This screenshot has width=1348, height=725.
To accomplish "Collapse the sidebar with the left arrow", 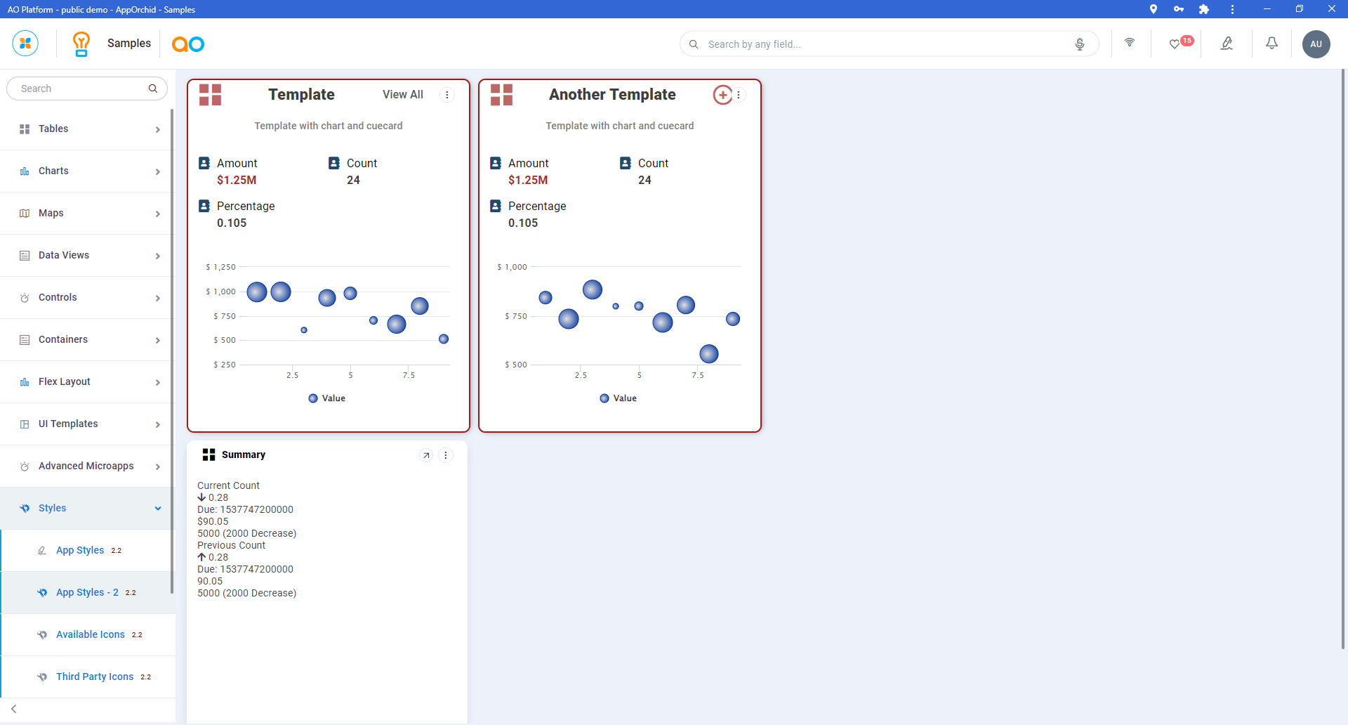I will pos(14,709).
